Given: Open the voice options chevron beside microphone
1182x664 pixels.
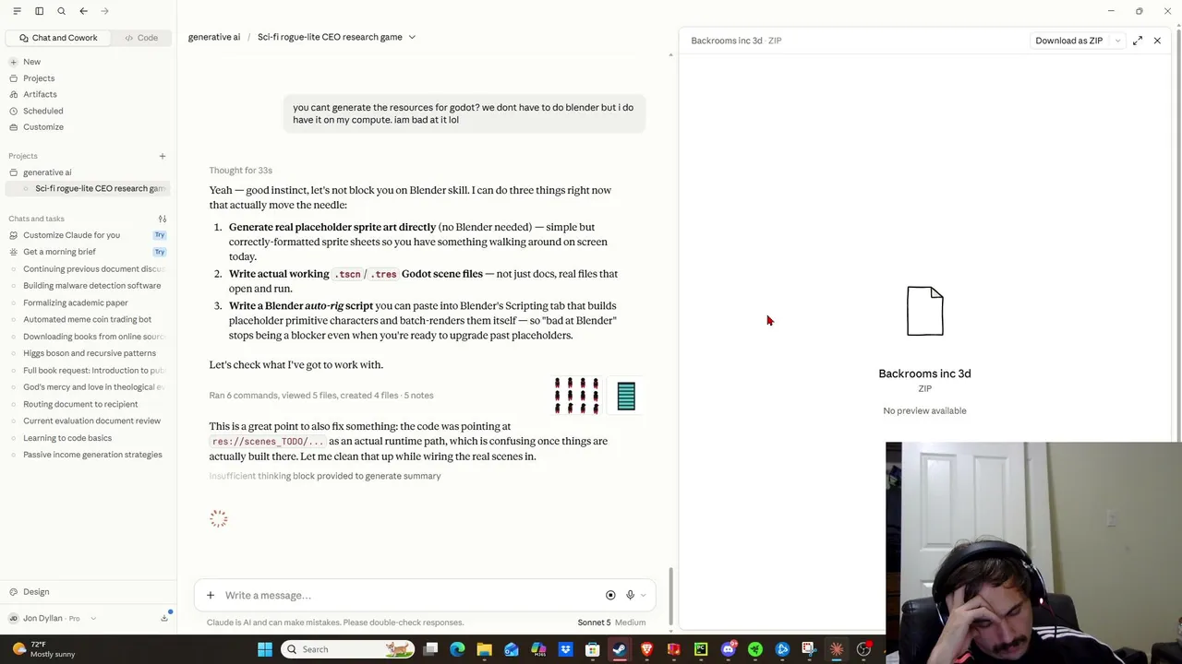Looking at the screenshot, I should (644, 596).
